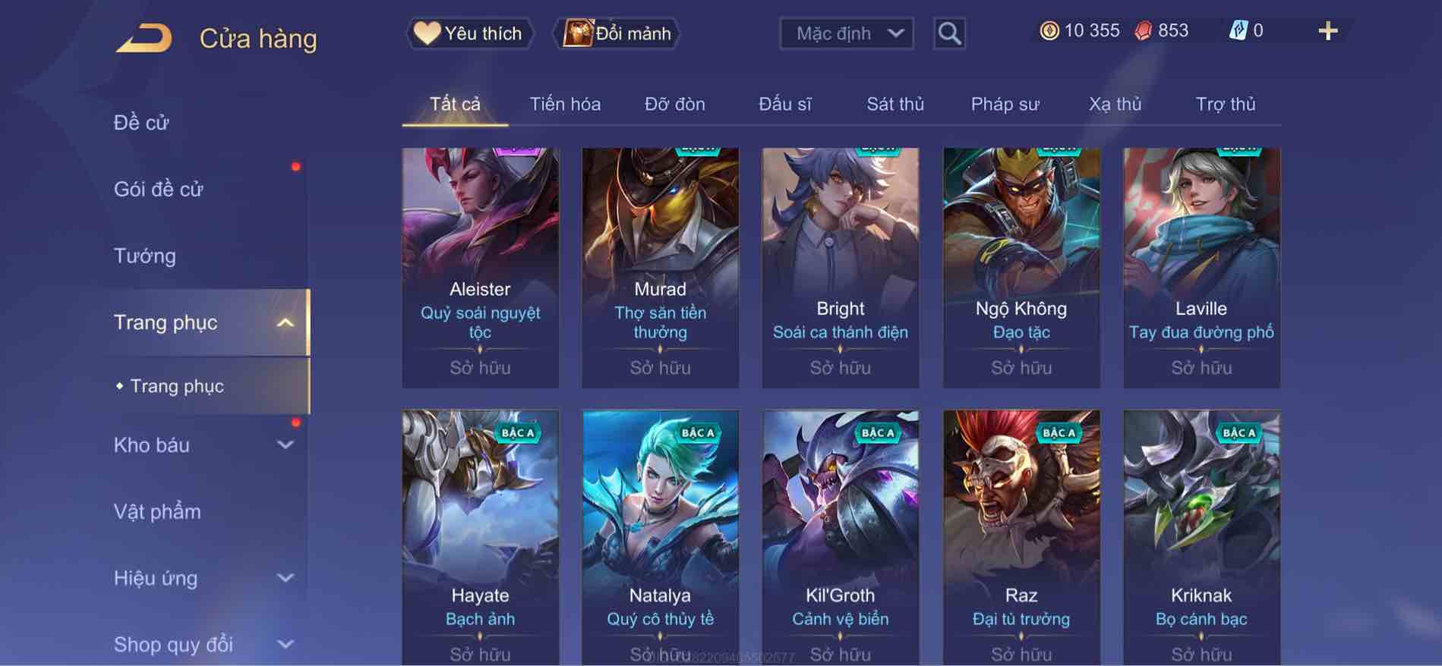Open Natalya Quý cô thủy tề skin card

(660, 538)
